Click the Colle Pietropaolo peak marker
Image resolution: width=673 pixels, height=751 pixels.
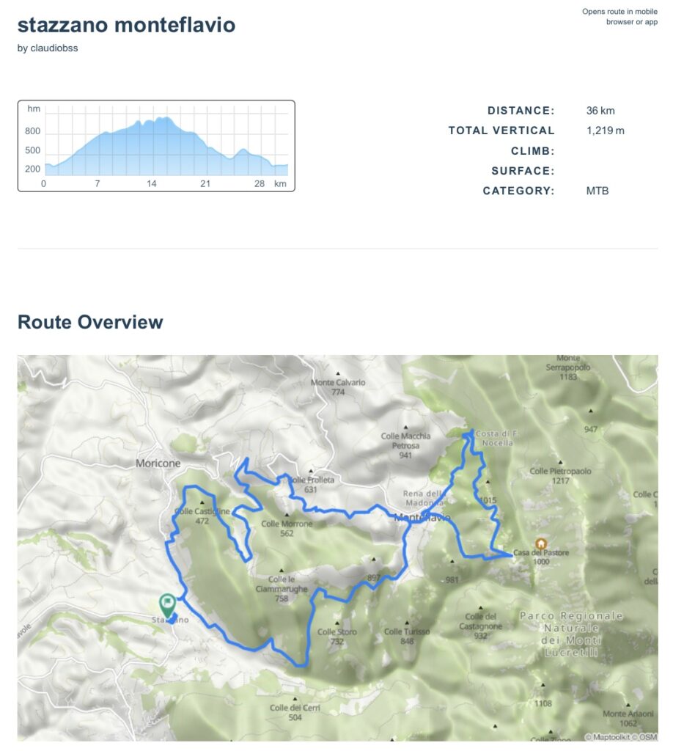click(x=560, y=462)
